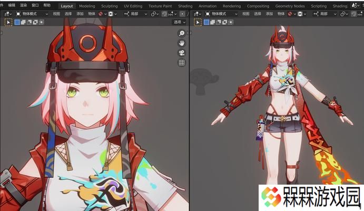
Task: Switch to the UV Editing workspace tab
Action: (x=133, y=6)
